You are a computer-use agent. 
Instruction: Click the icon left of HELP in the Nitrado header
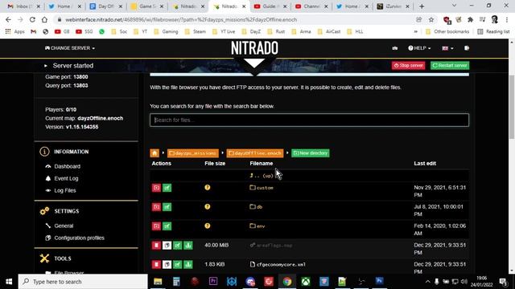pos(395,48)
